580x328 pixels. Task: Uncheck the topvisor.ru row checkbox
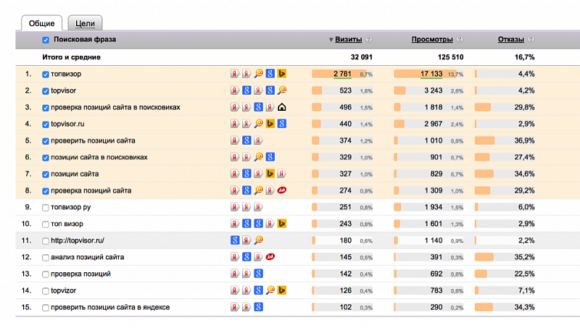tap(46, 124)
